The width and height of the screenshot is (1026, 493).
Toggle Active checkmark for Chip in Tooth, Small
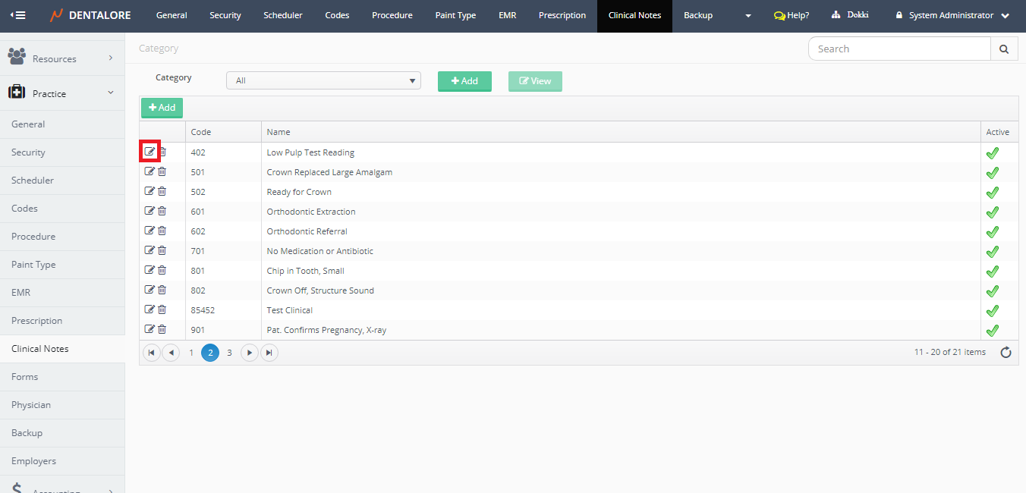coord(992,271)
